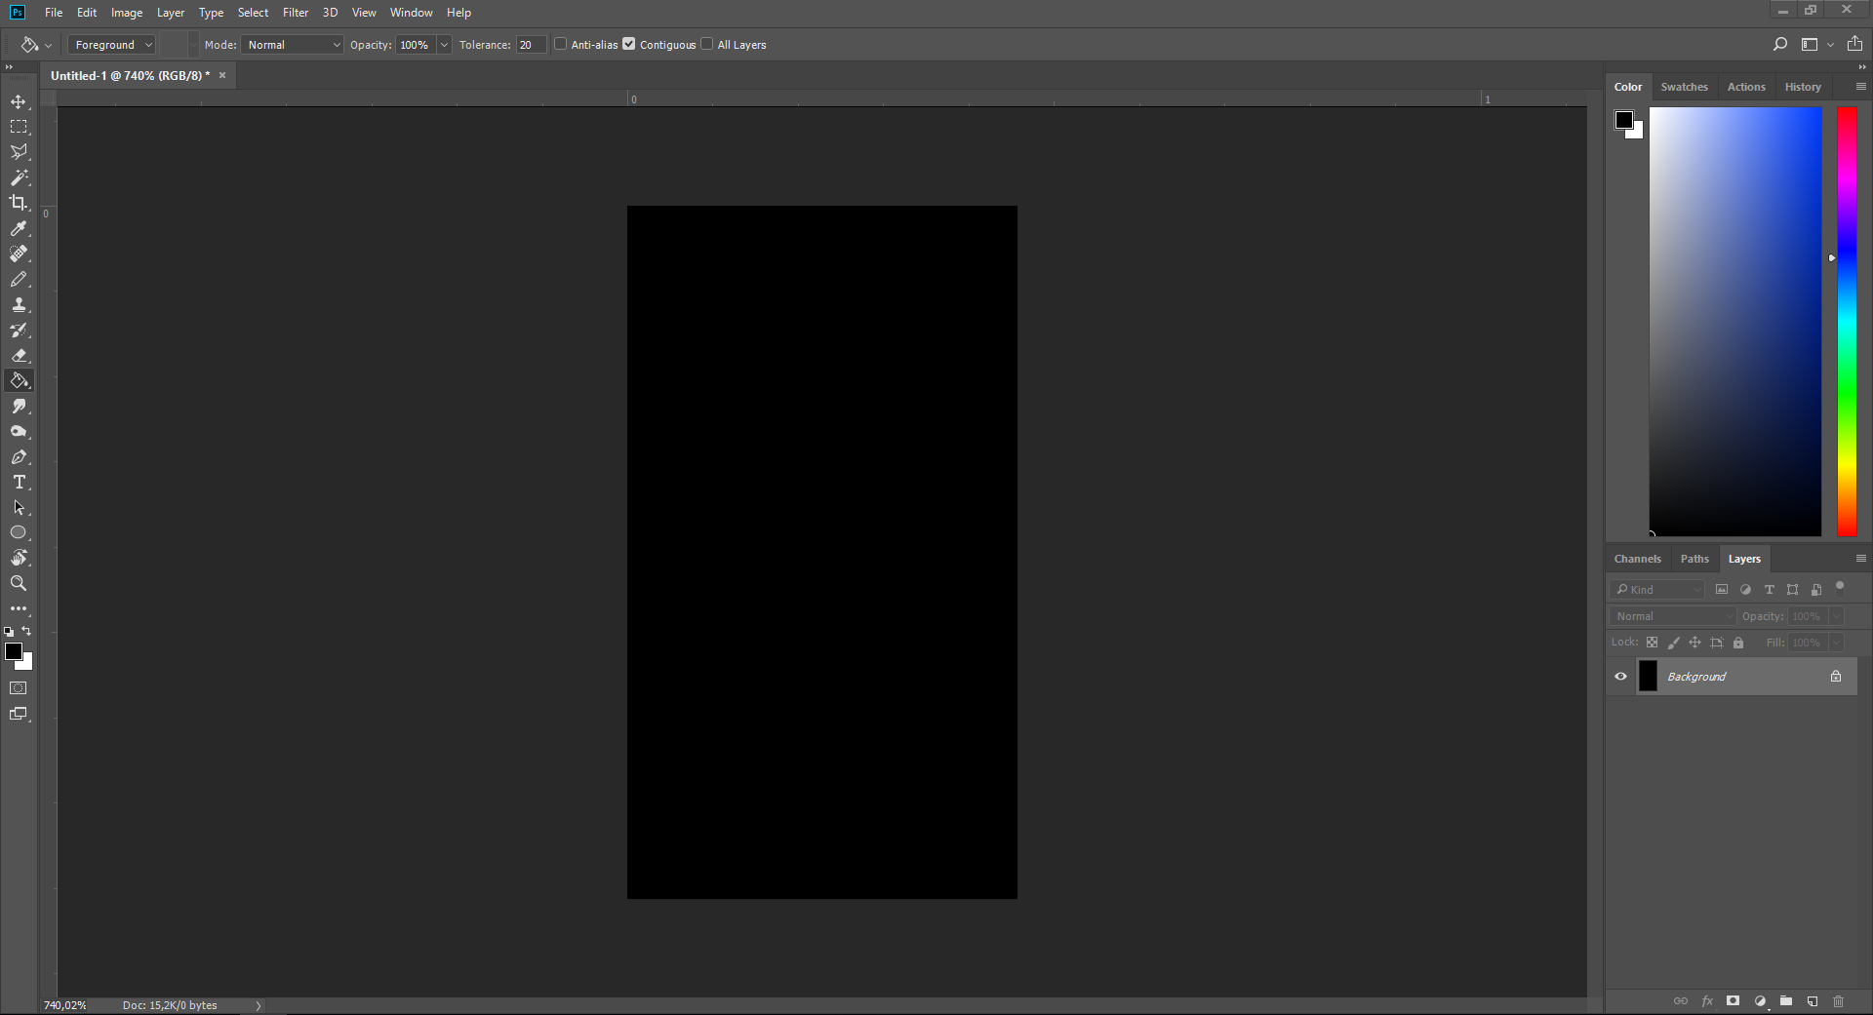Select the Eyedropper tool

click(19, 228)
